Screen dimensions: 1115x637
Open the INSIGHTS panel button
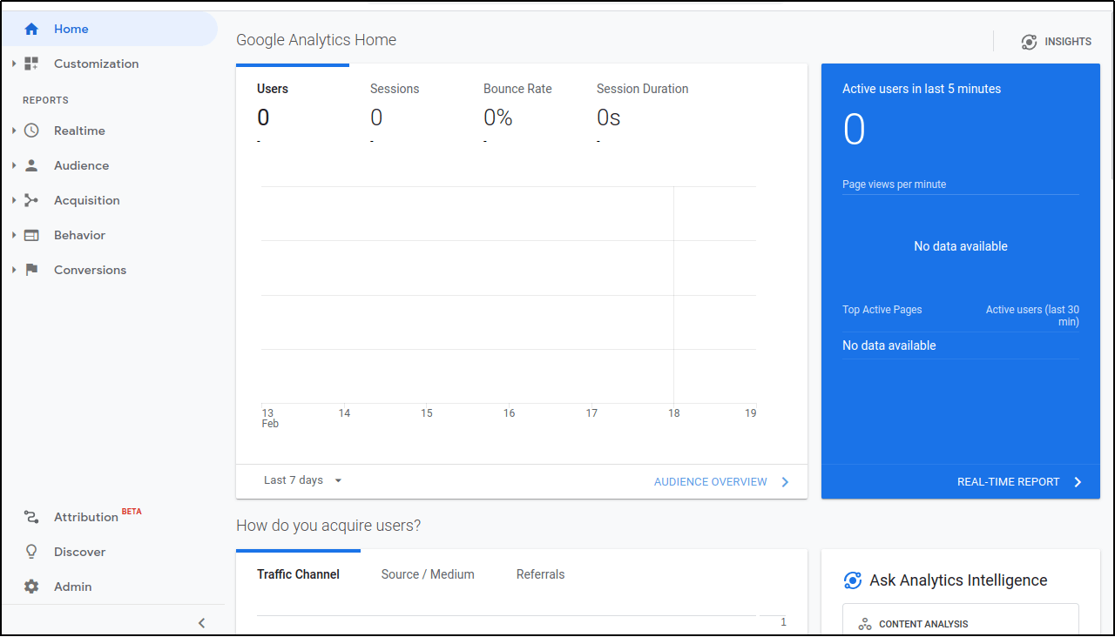click(1056, 42)
